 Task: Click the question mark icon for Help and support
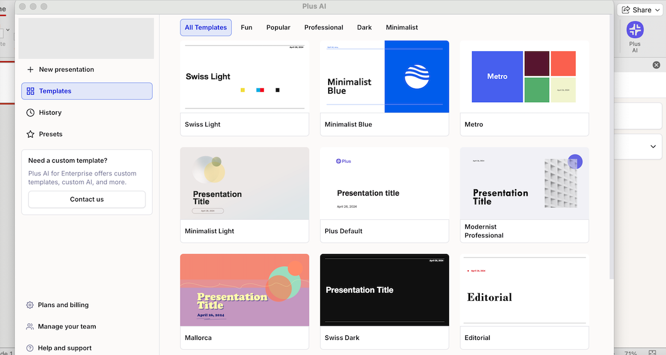[x=30, y=347]
